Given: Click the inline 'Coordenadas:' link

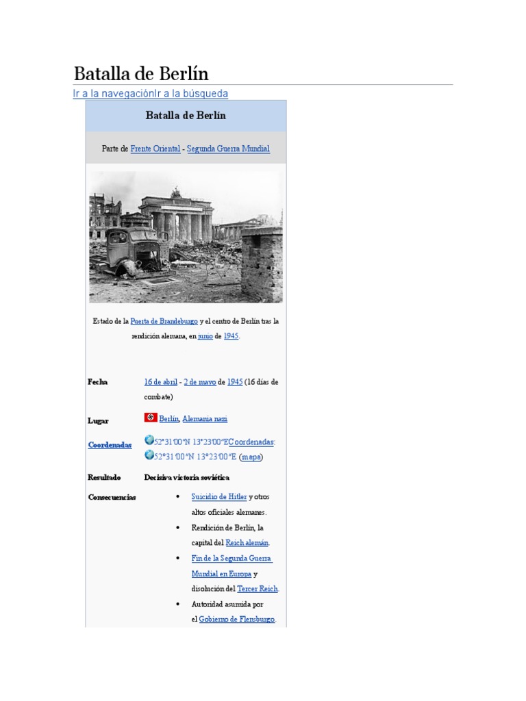Looking at the screenshot, I should [252, 442].
